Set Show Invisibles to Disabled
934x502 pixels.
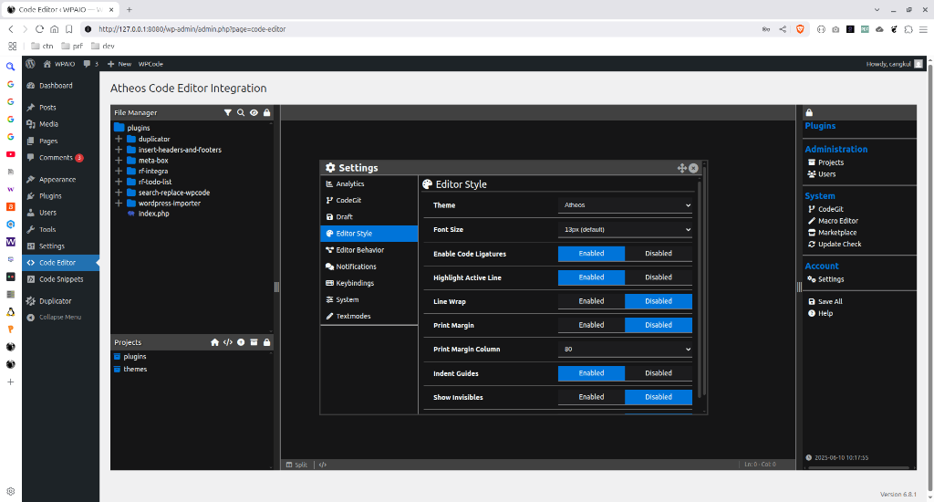(659, 397)
